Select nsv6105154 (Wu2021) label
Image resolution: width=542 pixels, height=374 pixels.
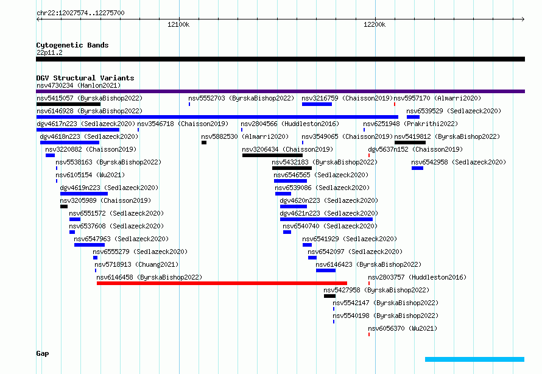coord(90,175)
